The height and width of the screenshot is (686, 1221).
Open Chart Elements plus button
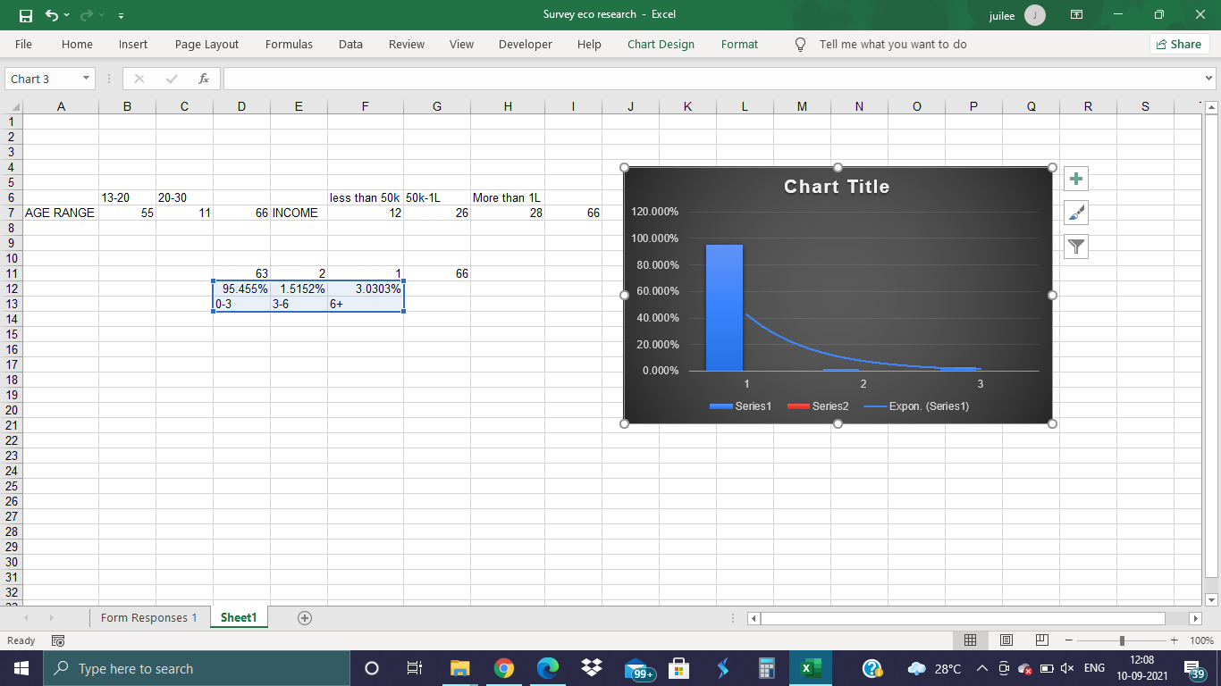1076,179
